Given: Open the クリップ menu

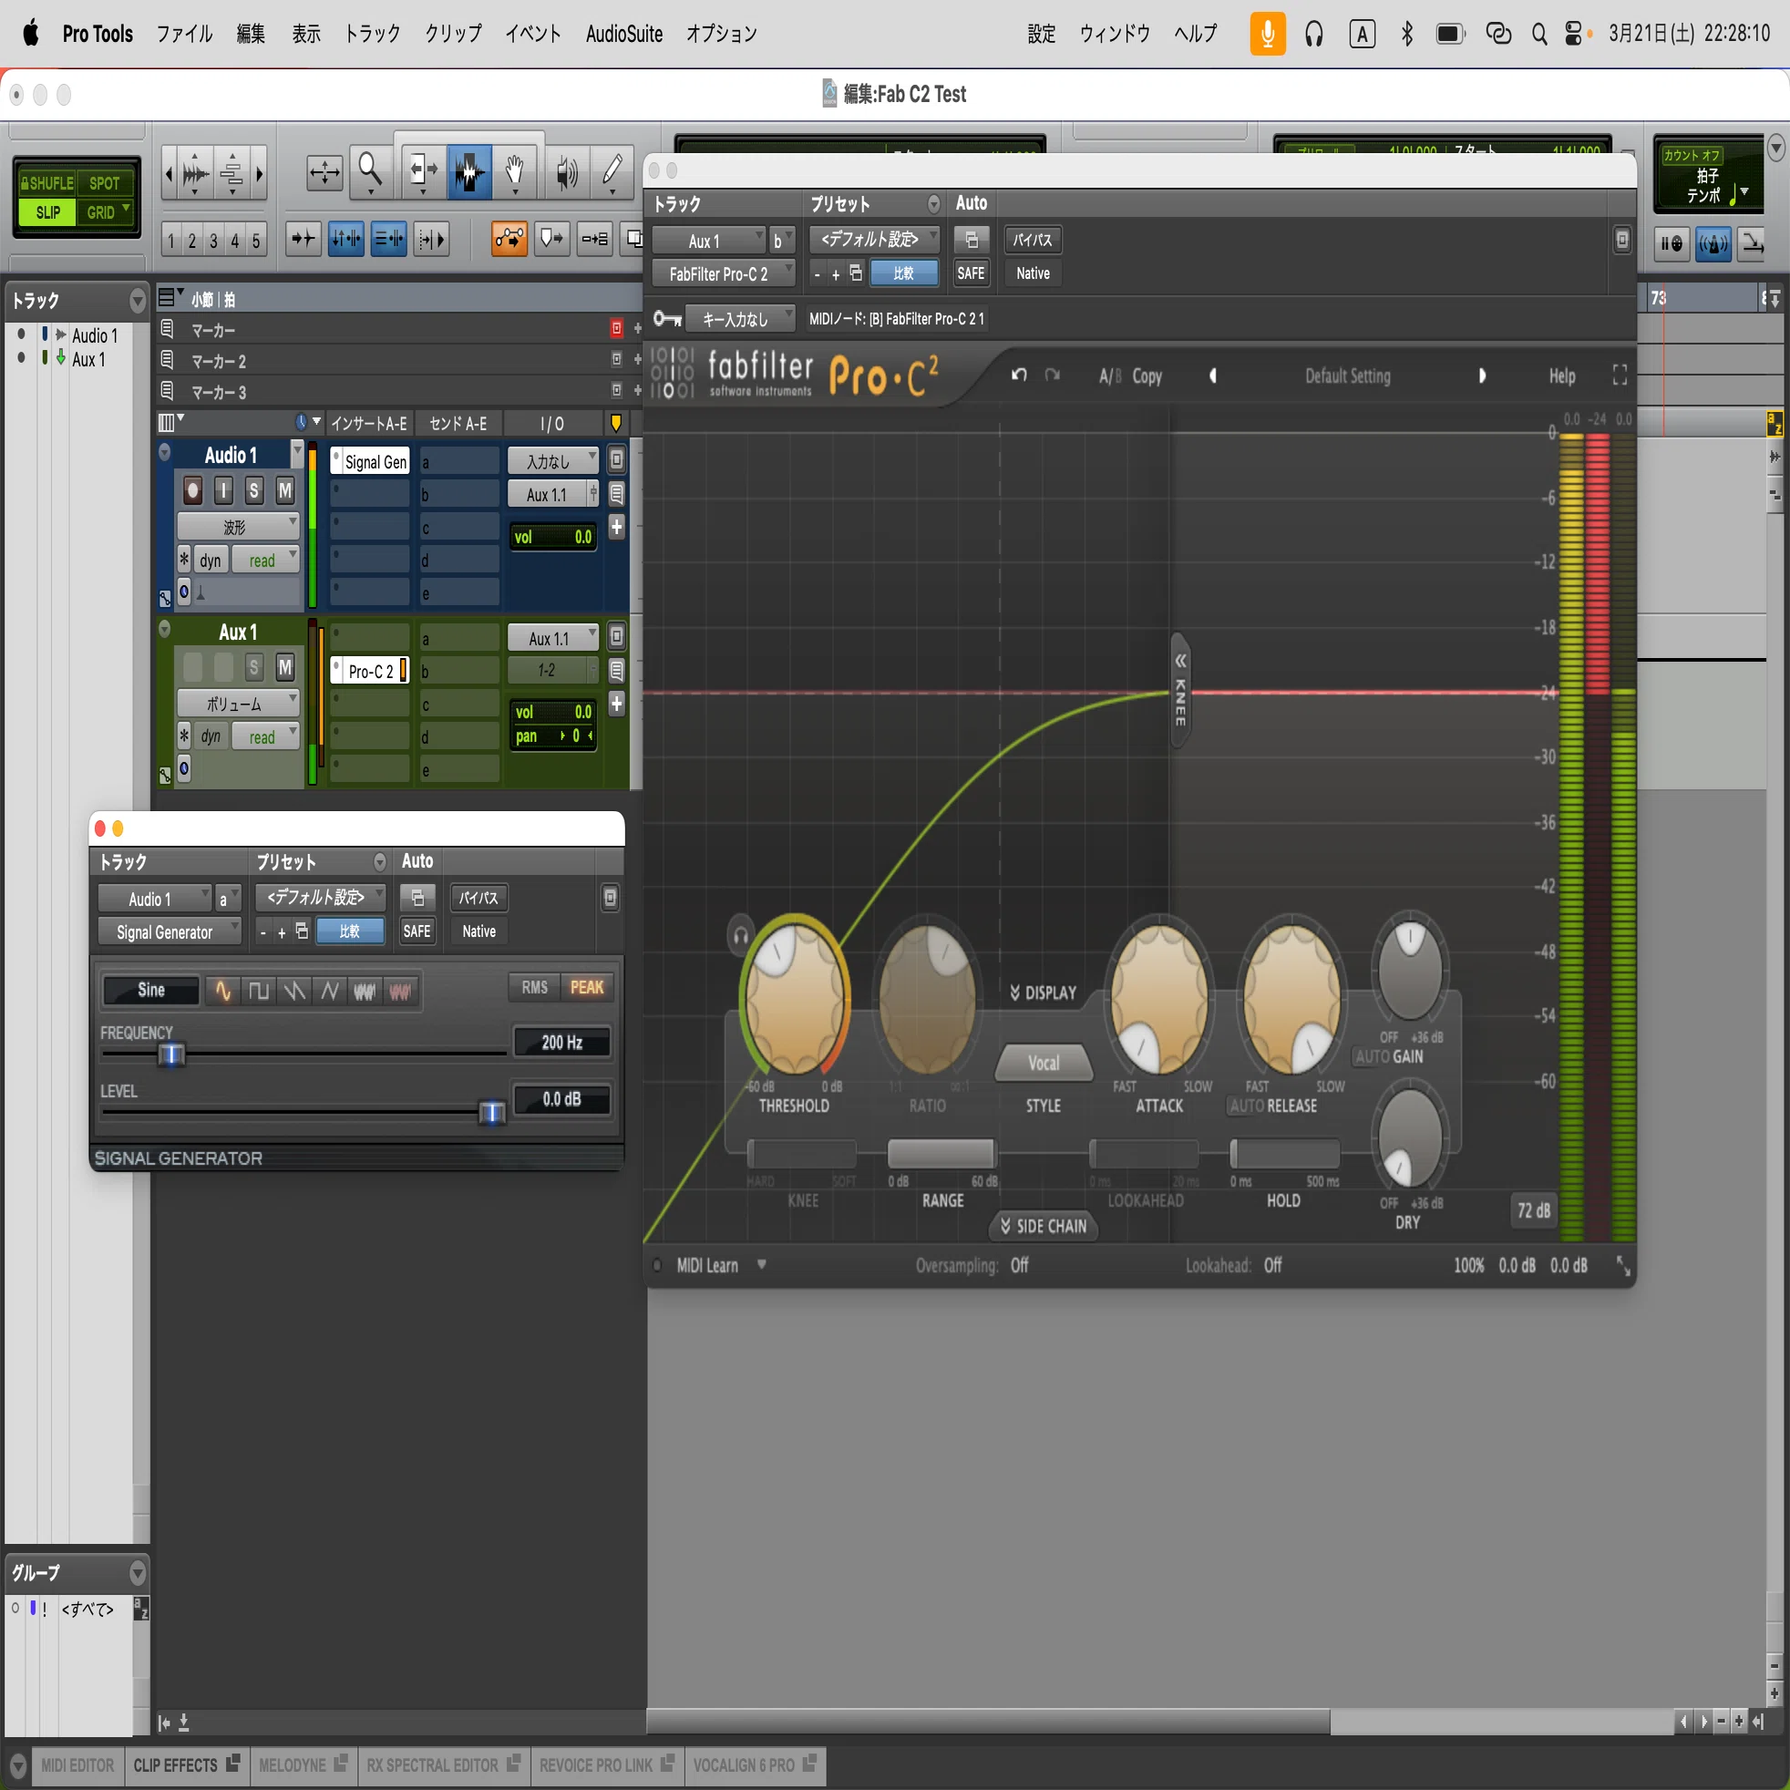Looking at the screenshot, I should tap(453, 35).
